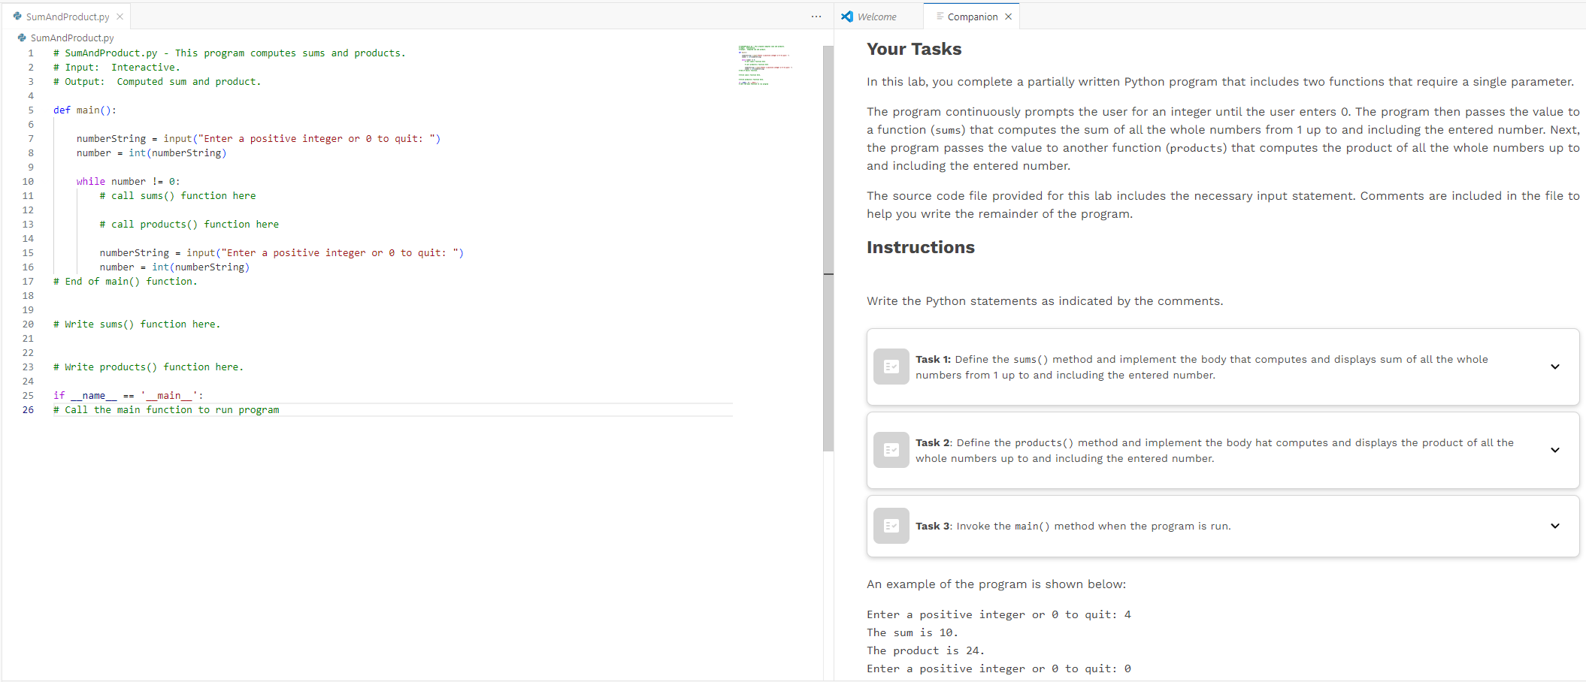Click the 'Instructions' heading

[921, 247]
